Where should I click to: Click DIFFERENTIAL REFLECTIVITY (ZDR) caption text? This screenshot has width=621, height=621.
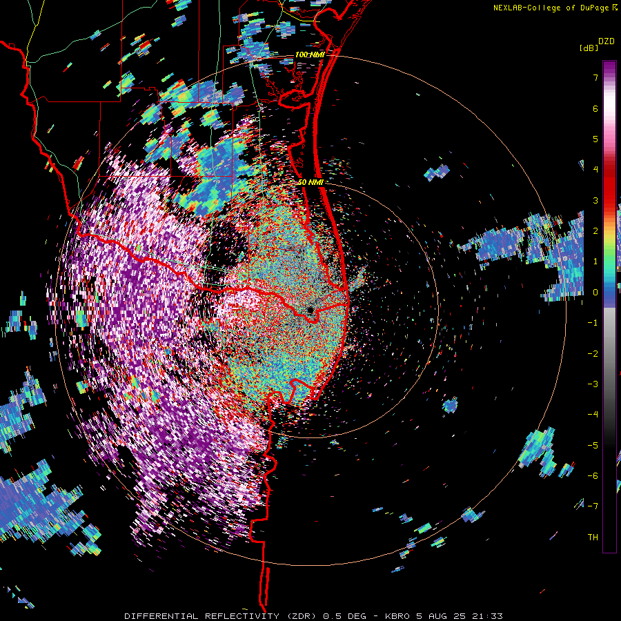point(220,616)
